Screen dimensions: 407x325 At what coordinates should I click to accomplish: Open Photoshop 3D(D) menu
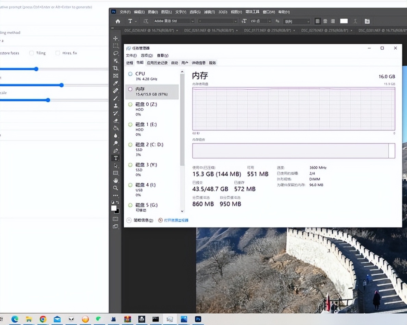(x=223, y=12)
